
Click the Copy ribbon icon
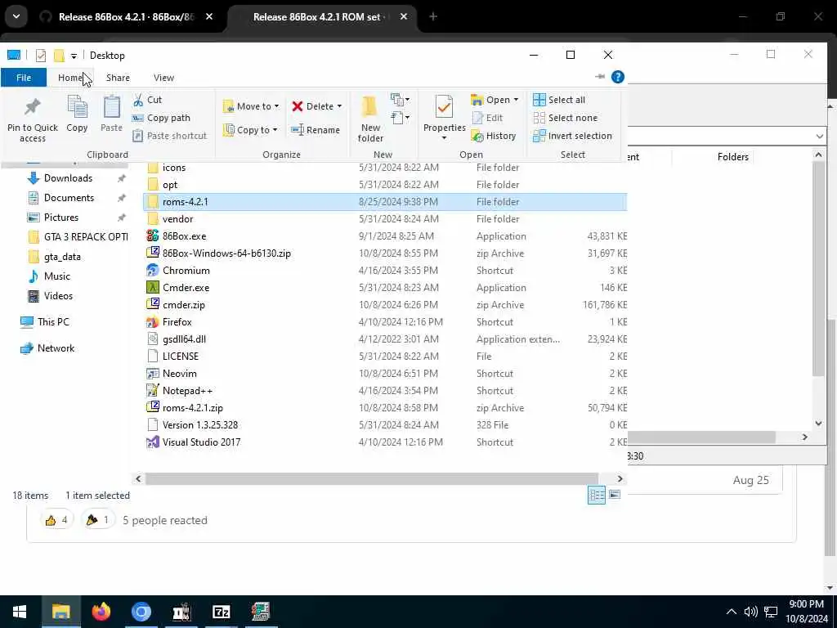coord(77,113)
